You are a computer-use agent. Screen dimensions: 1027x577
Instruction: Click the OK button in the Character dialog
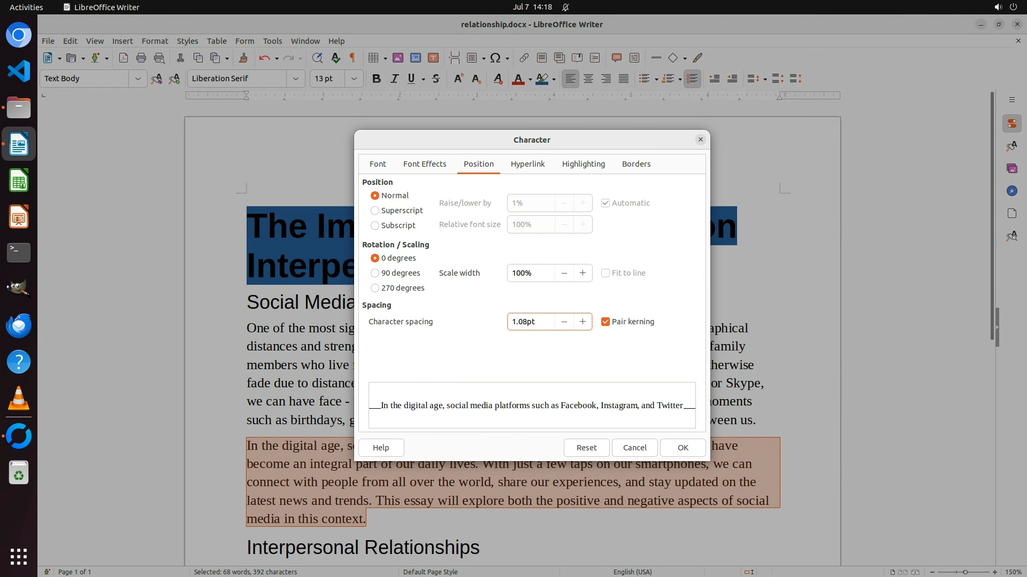683,448
